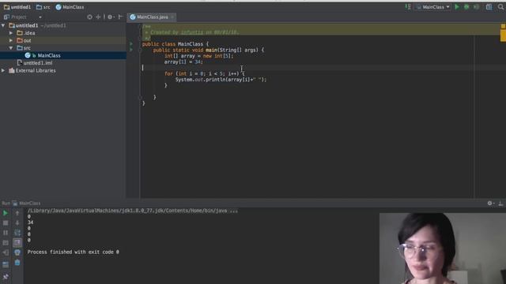Click MainClass breadcrumb in navigation bar
506x284 pixels.
70,7
